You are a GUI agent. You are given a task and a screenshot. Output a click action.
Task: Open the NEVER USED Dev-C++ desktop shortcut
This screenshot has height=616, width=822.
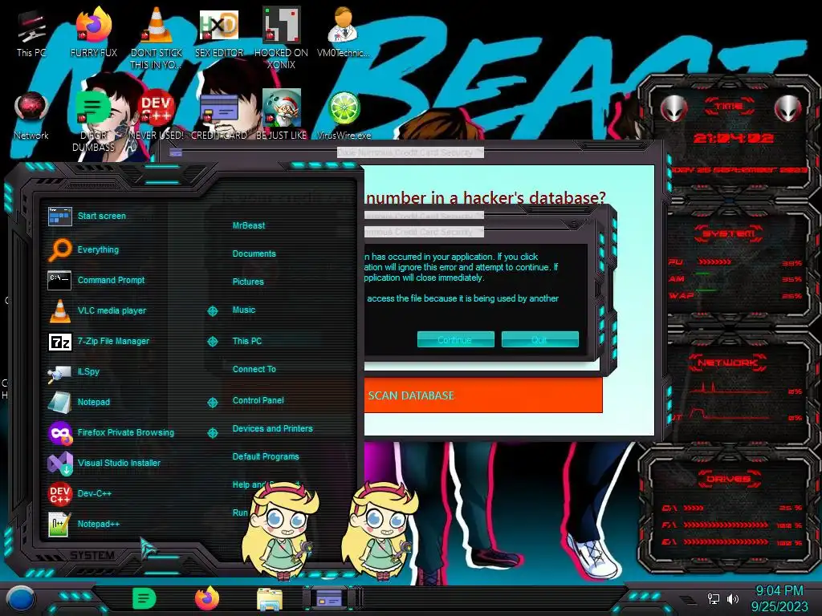point(156,115)
